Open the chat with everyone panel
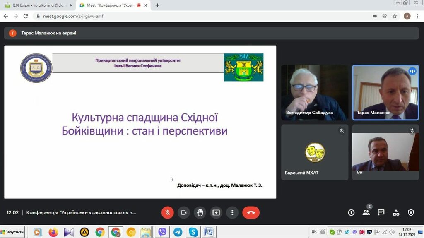This screenshot has height=238, width=424. tap(381, 212)
